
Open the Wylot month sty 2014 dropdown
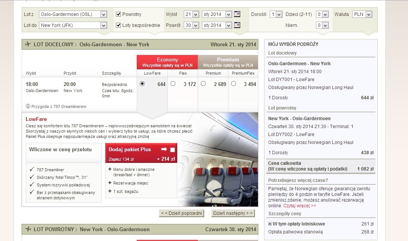click(x=217, y=14)
